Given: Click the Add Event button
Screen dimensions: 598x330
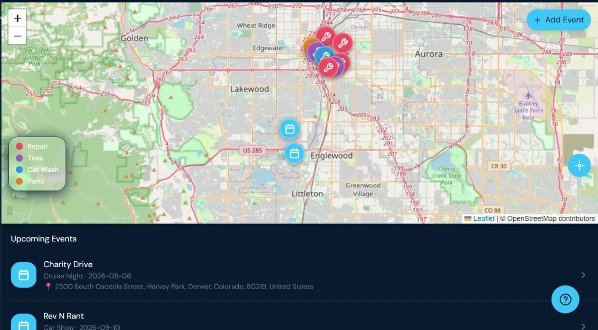Looking at the screenshot, I should pos(559,20).
